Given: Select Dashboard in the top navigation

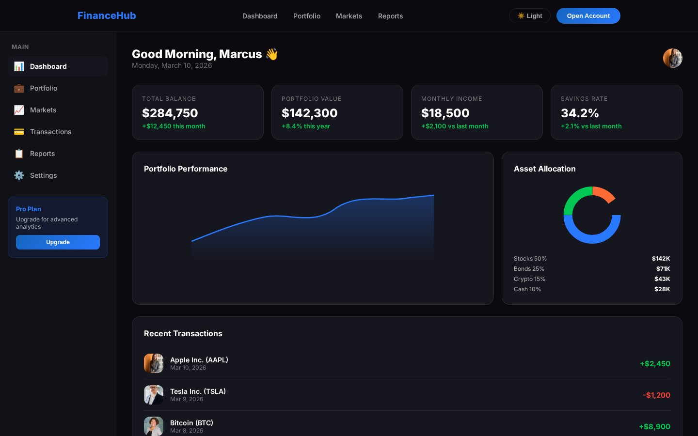Looking at the screenshot, I should tap(260, 16).
